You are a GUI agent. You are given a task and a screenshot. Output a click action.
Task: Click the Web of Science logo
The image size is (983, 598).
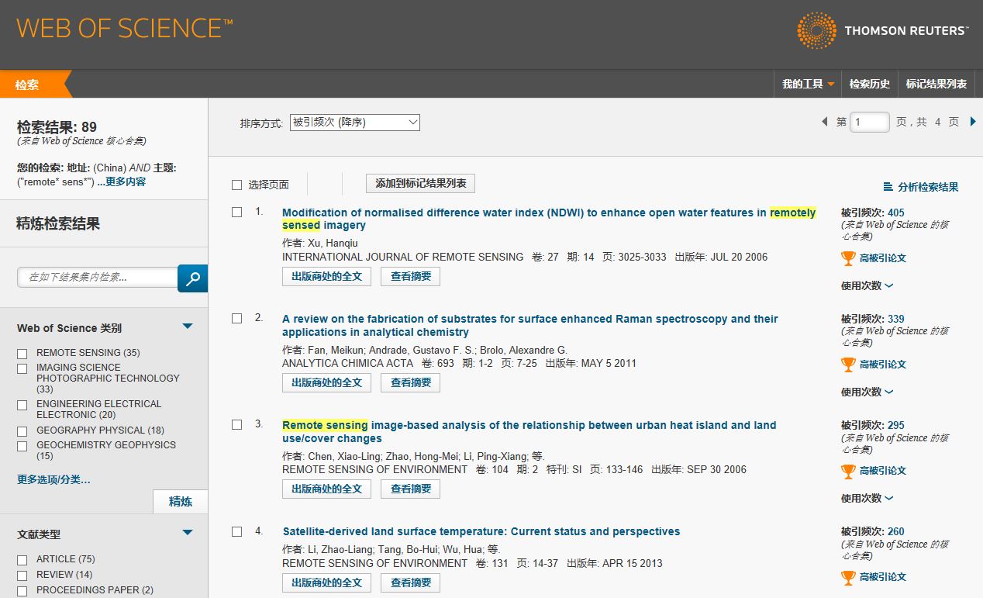click(x=124, y=29)
